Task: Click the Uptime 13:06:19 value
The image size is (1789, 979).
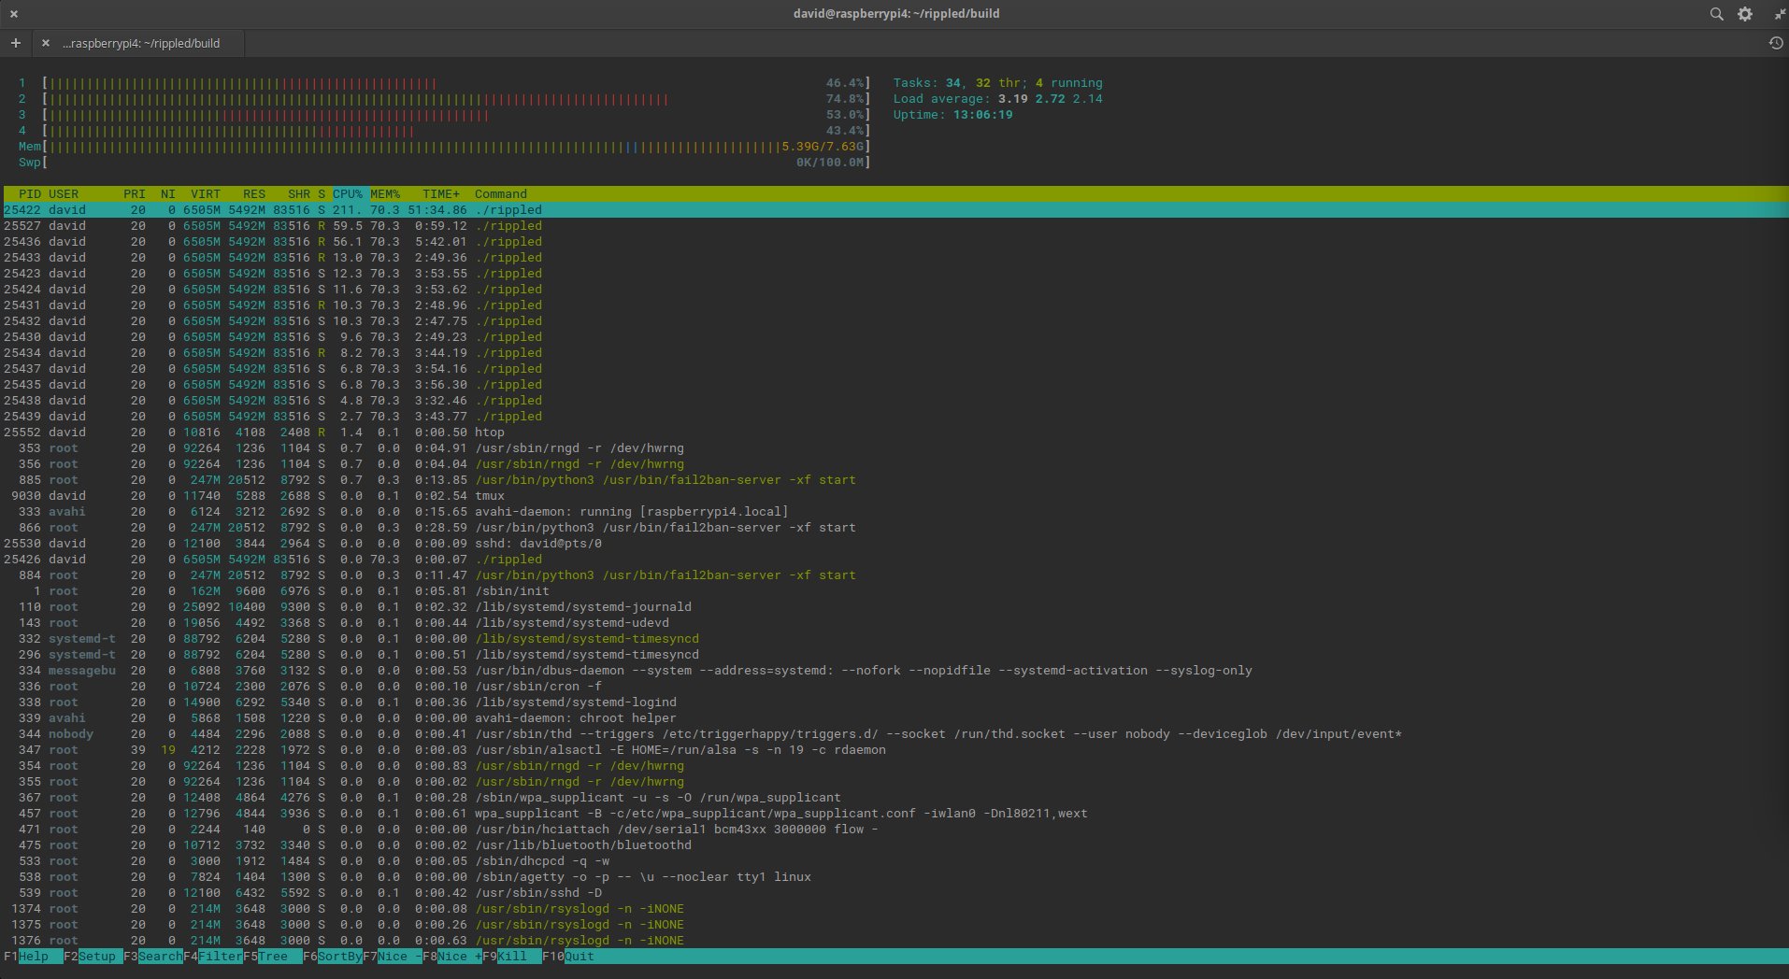Action: [x=983, y=115]
